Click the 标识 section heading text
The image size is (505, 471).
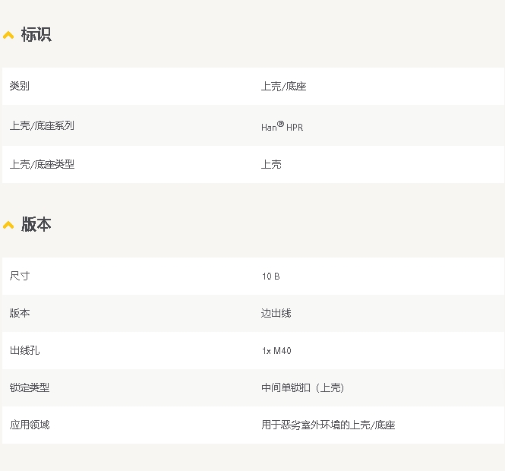pos(36,35)
